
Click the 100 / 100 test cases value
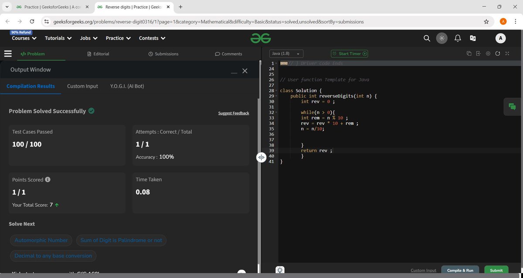coord(27,144)
